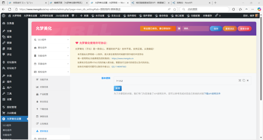
Task: Click the move icon on 1.1.2 row
Action: (x=240, y=81)
